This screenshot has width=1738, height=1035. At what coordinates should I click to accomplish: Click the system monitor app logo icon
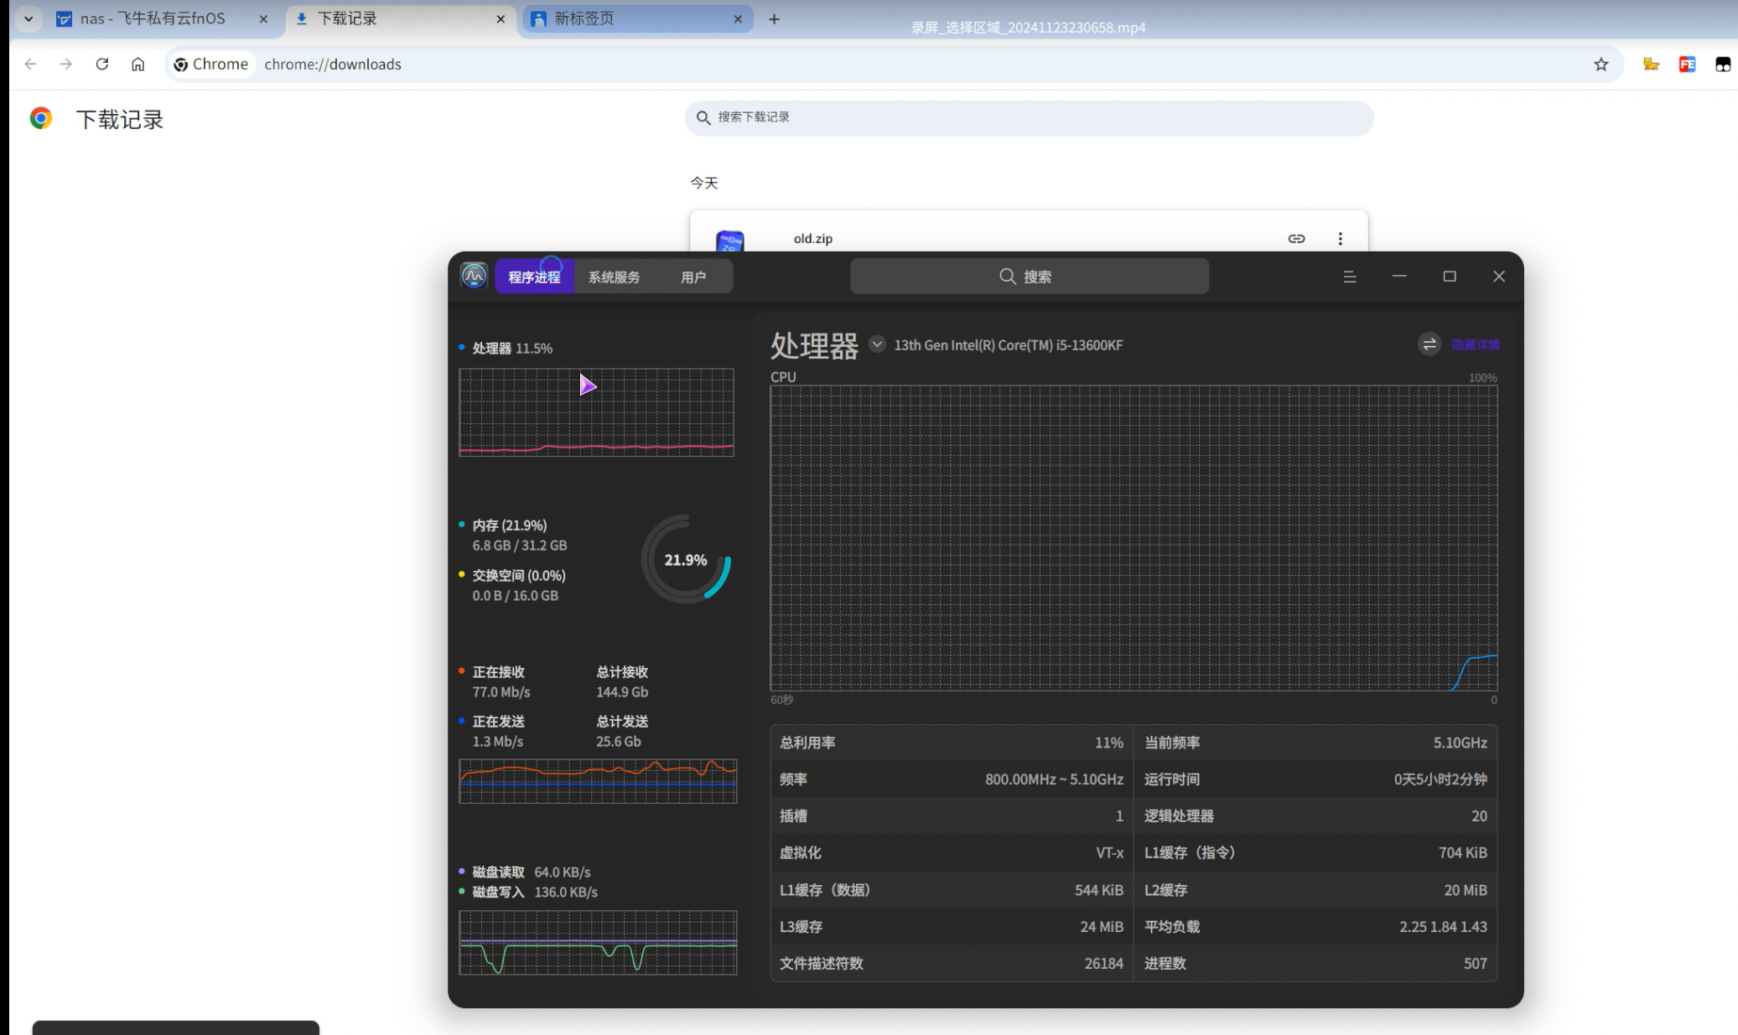[474, 276]
